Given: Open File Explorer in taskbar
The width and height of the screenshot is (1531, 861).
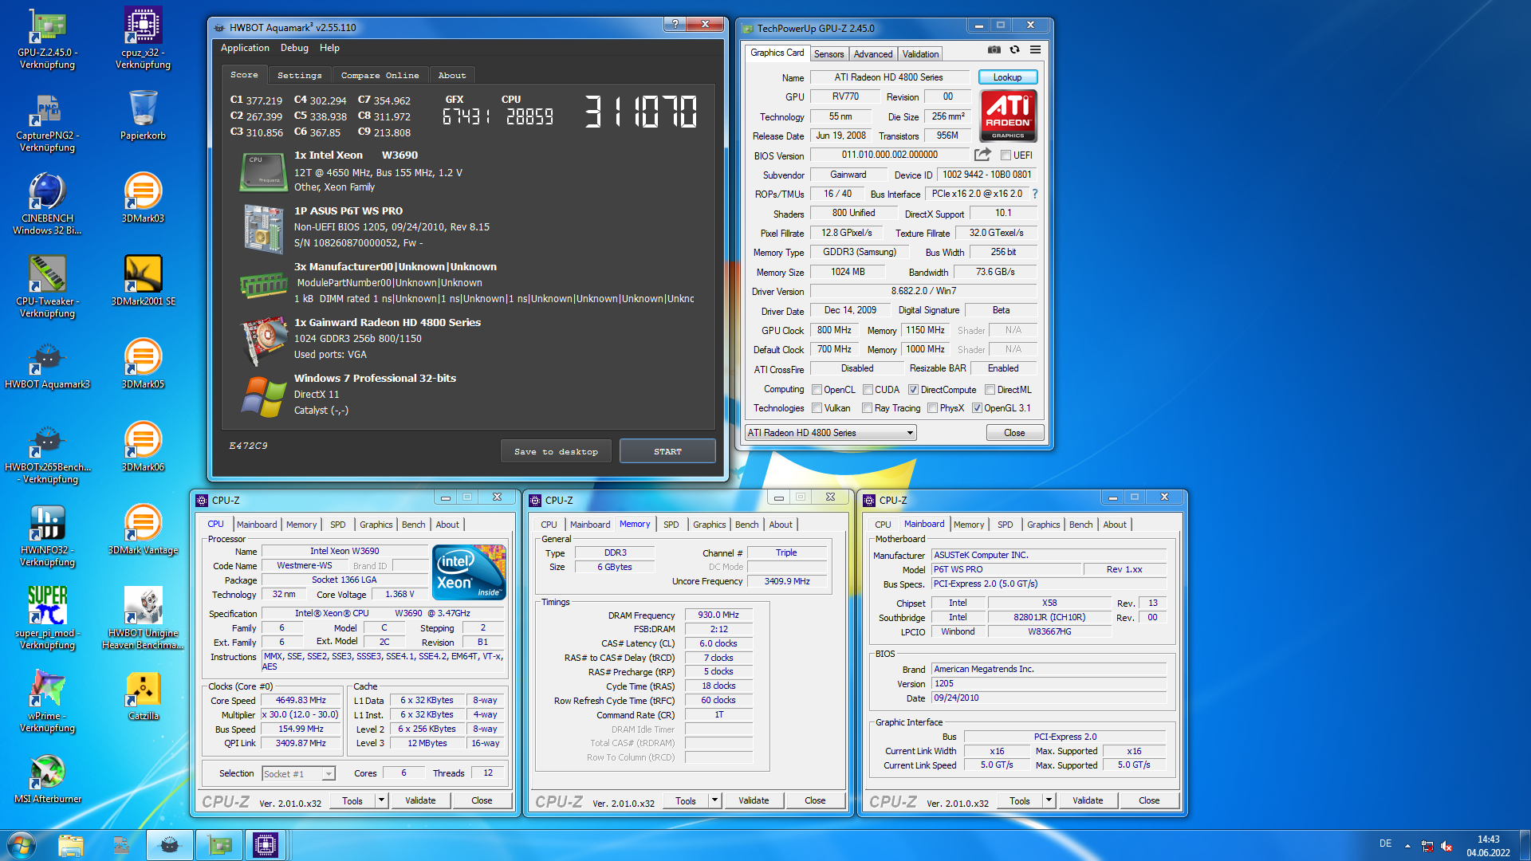Looking at the screenshot, I should [71, 845].
